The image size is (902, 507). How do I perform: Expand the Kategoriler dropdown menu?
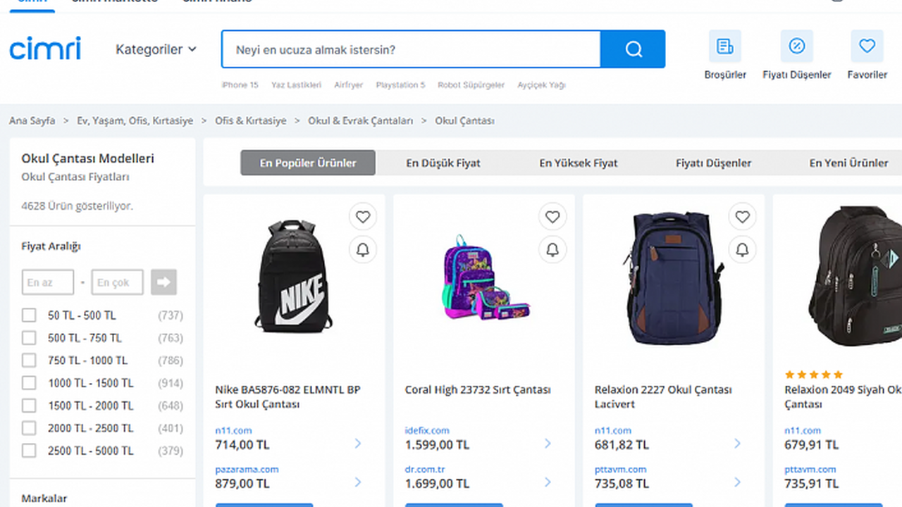(x=156, y=49)
